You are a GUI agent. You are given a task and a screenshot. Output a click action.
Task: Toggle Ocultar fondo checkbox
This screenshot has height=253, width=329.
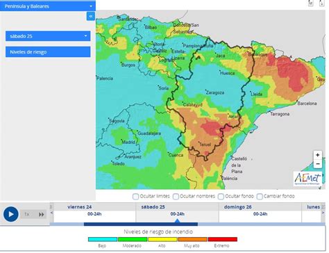pos(221,197)
